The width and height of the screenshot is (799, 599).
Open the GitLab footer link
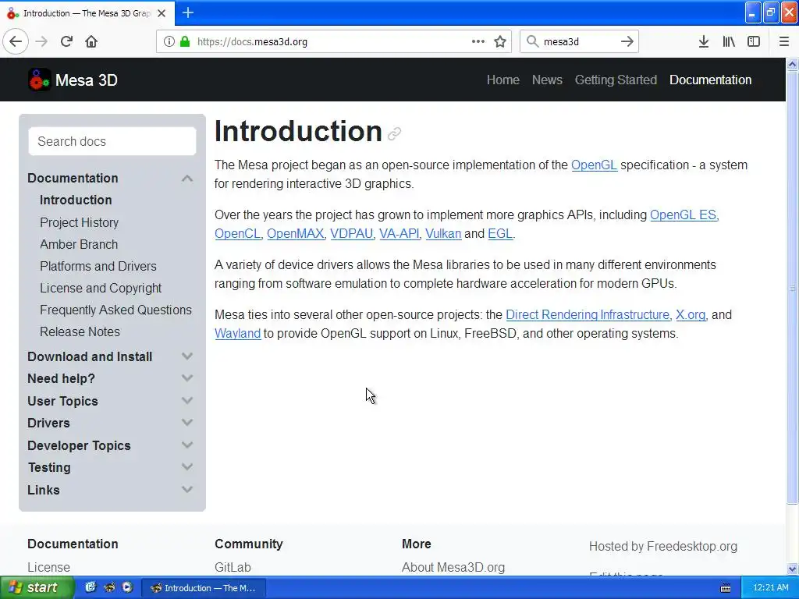coord(233,568)
